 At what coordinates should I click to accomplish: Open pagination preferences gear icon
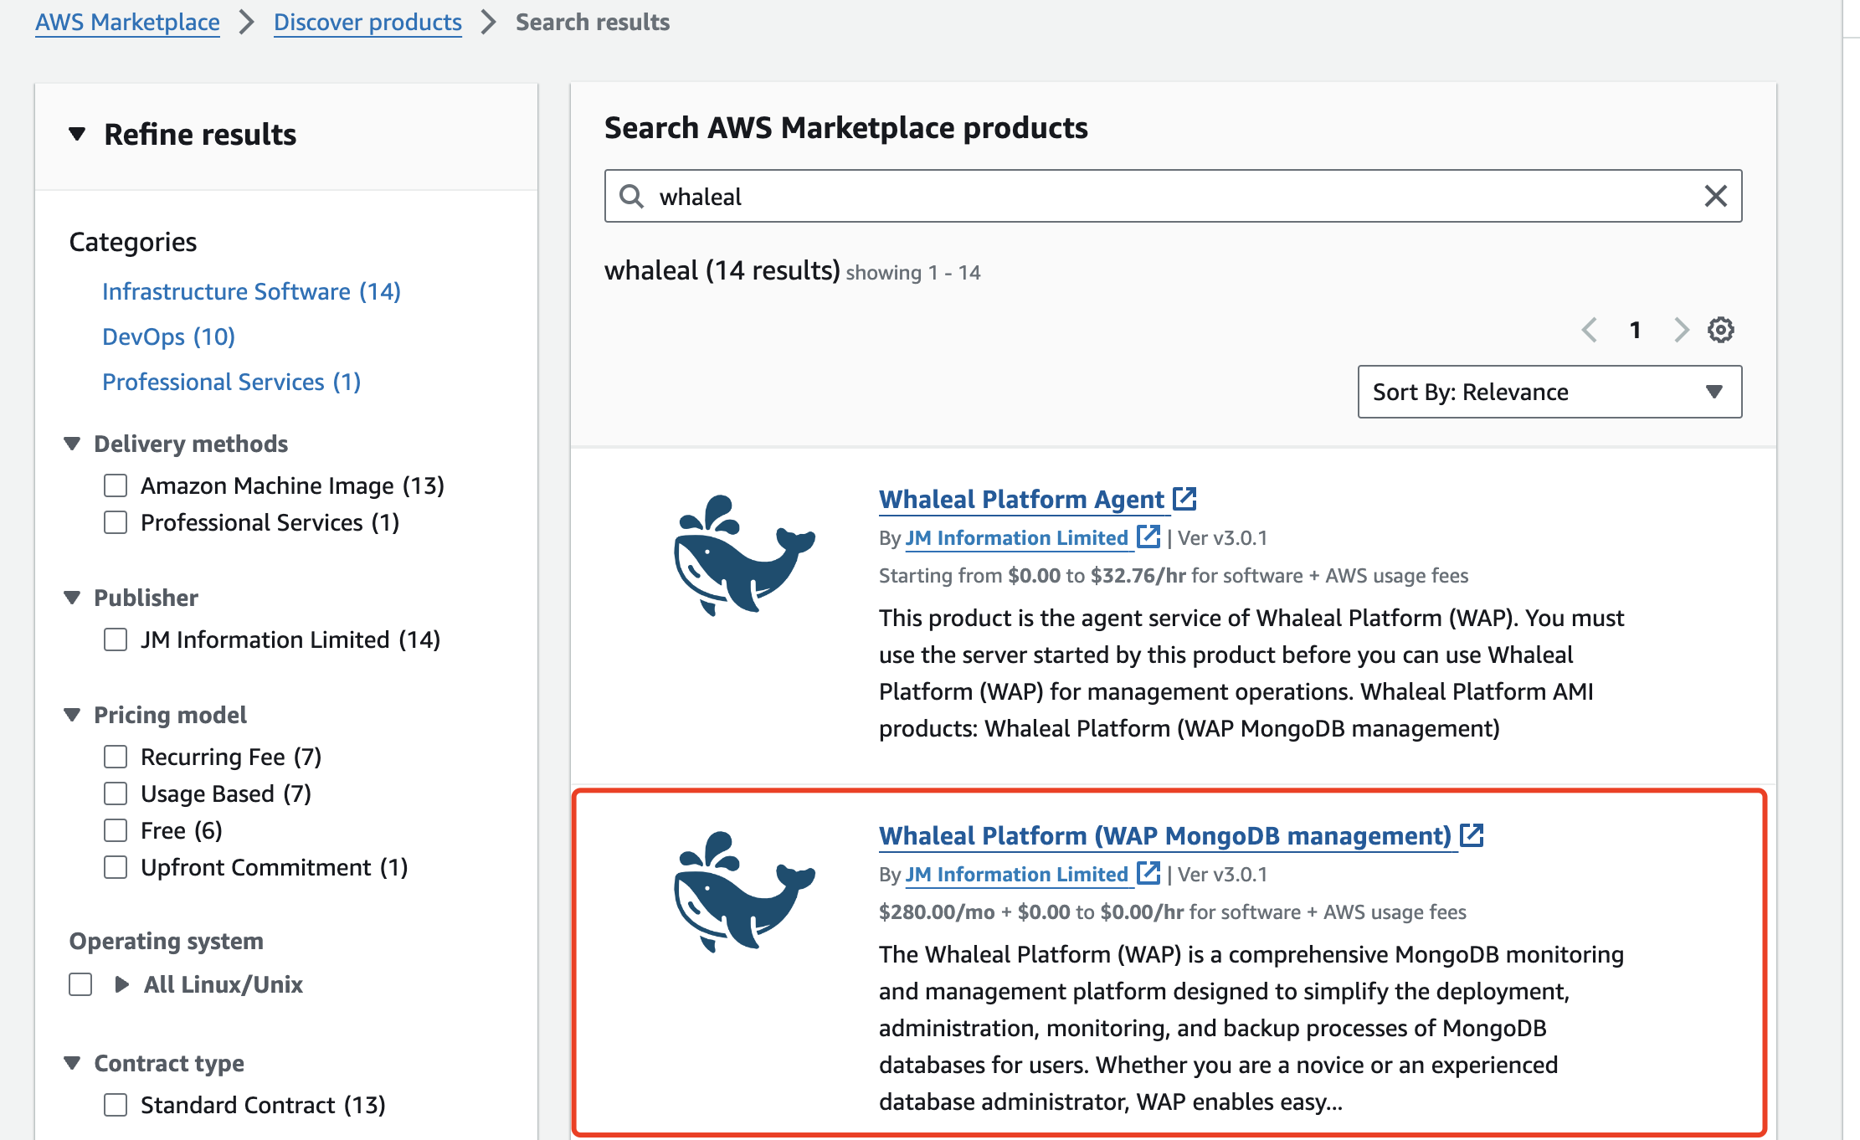(x=1720, y=330)
